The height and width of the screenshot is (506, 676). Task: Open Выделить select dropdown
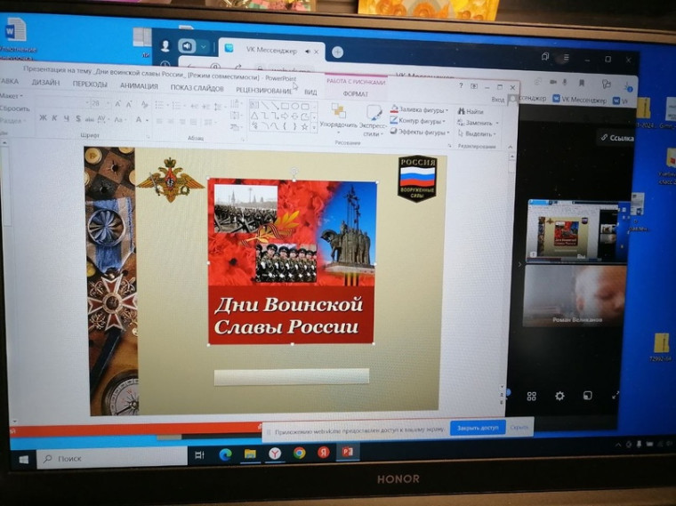[x=478, y=133]
